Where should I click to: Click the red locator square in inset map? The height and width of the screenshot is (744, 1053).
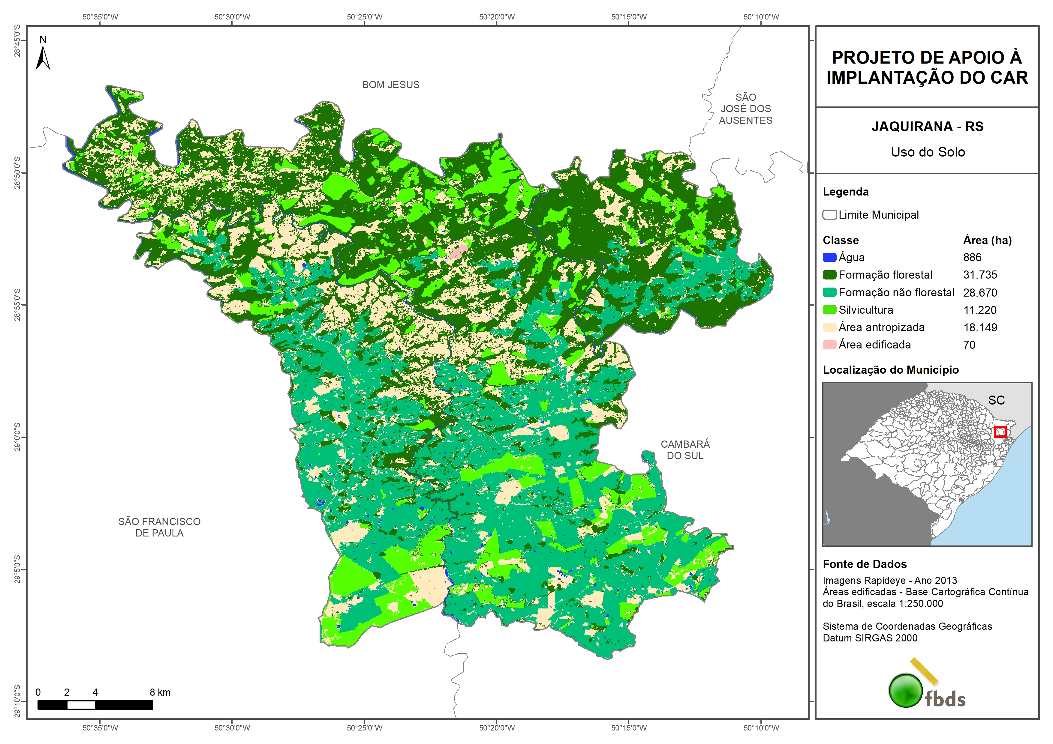tap(1000, 432)
